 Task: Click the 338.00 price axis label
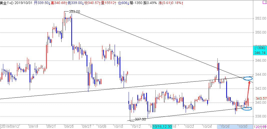coord(260,116)
